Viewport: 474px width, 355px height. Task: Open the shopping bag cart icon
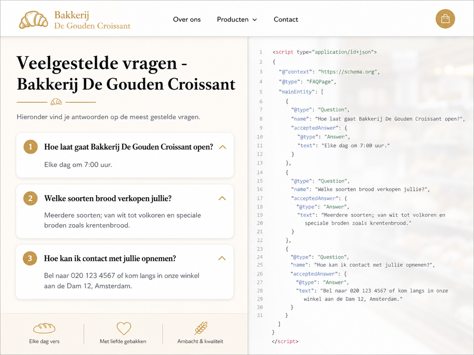coord(445,19)
